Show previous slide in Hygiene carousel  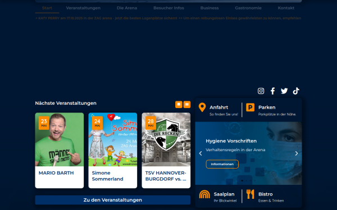click(x=201, y=153)
